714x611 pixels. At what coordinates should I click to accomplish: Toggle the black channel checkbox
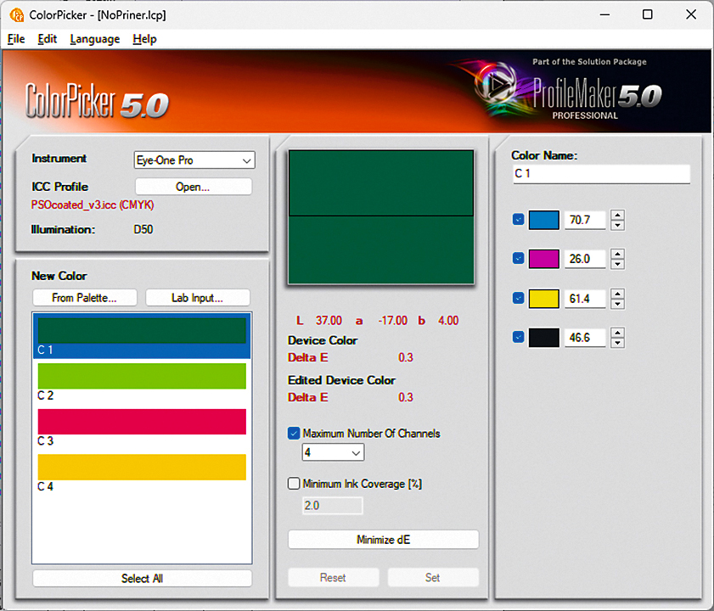tap(518, 337)
